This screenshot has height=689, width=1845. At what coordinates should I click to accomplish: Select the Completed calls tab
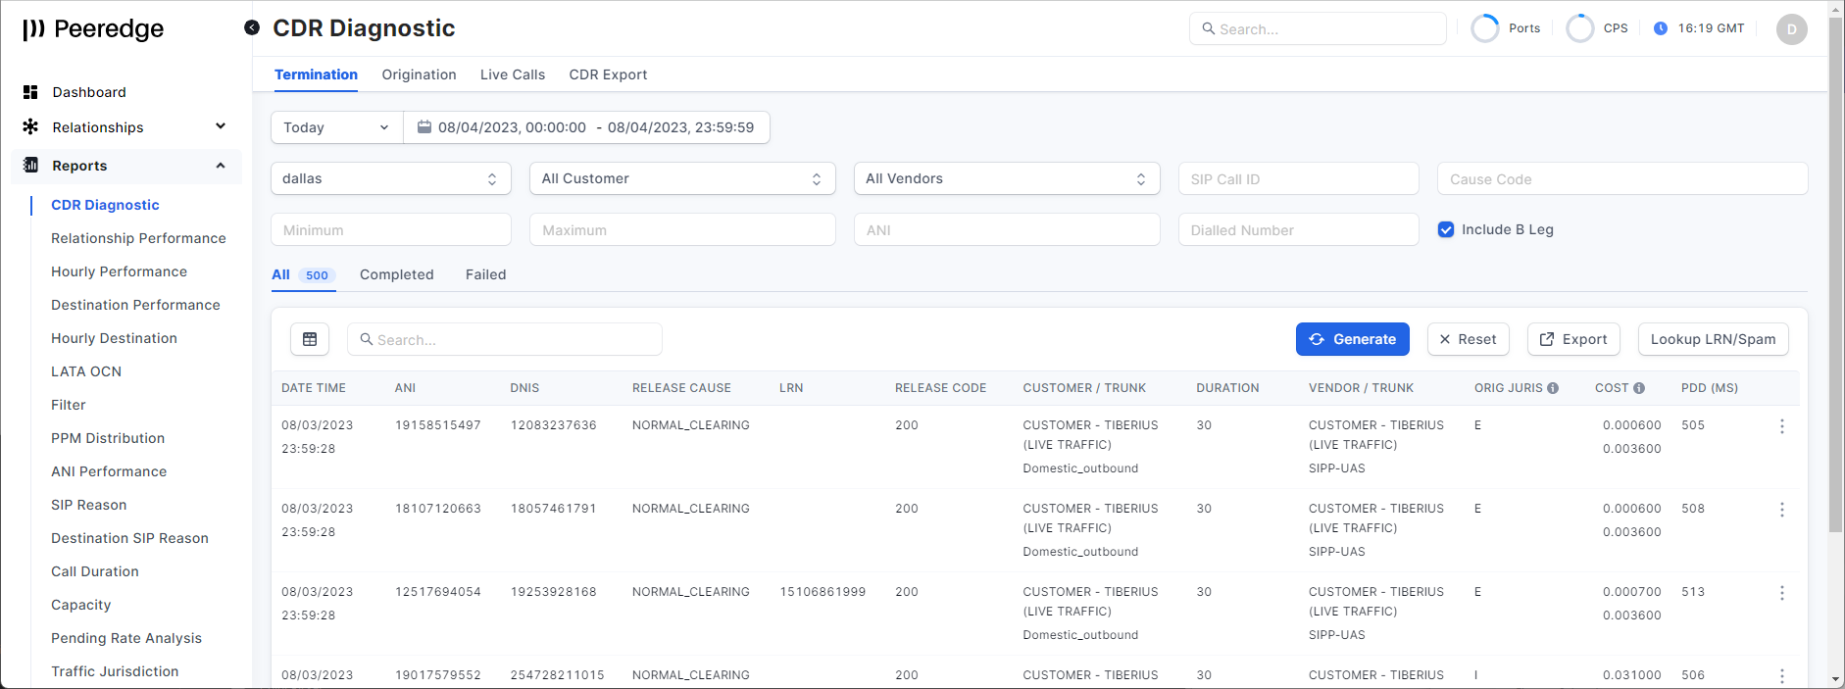(397, 274)
